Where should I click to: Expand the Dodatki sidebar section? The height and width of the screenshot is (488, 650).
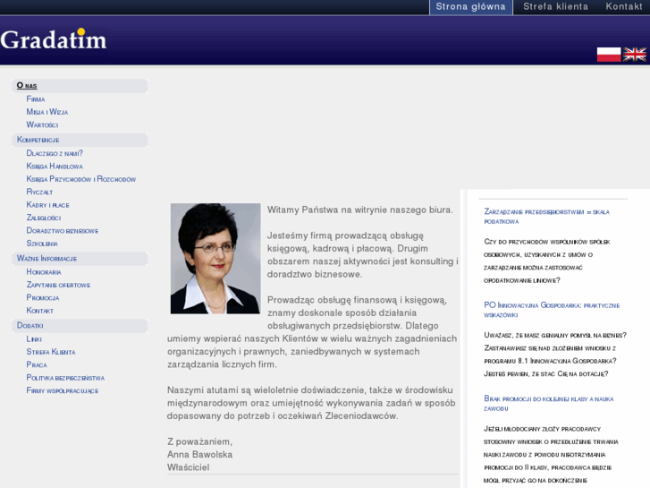(30, 326)
